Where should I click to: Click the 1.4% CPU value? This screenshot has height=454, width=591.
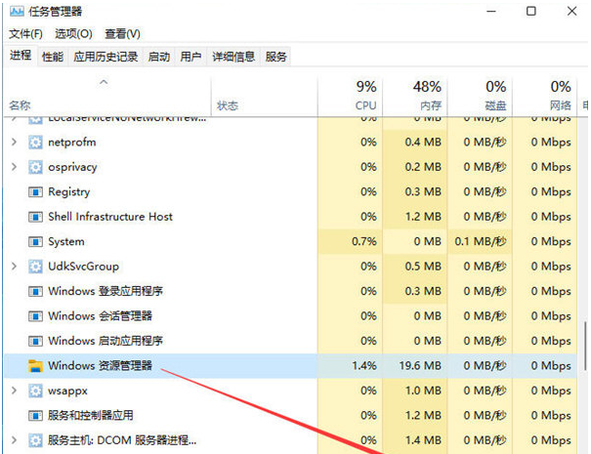(x=364, y=366)
